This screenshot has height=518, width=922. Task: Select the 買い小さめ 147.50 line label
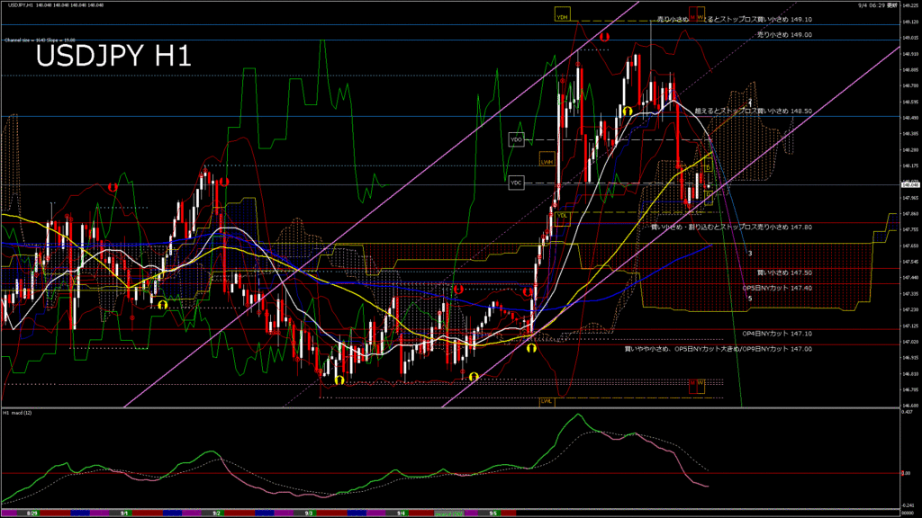click(x=783, y=272)
